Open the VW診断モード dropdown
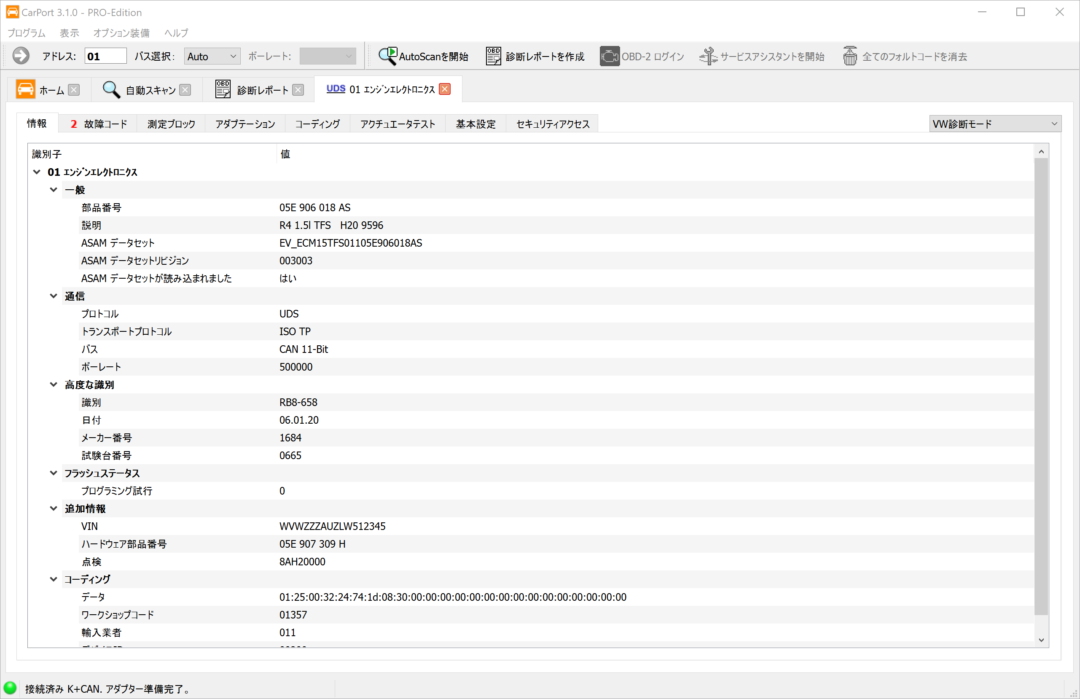Viewport: 1080px width, 699px height. (995, 124)
